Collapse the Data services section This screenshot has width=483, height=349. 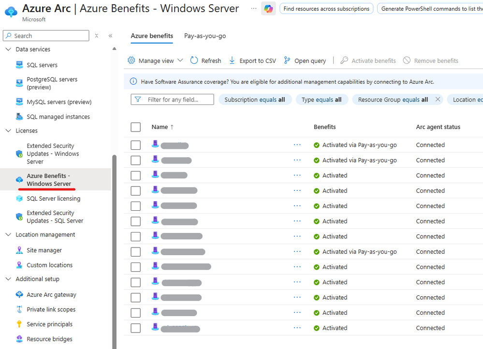[x=8, y=49]
